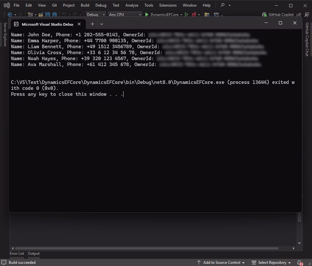
Task: Click Select Repository button
Action: pos(271,263)
